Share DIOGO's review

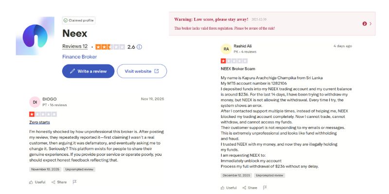59,182
